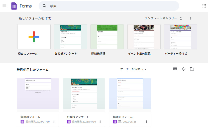
Task: Open options menu for first 無題のフォーム
Action: [x=54, y=122]
